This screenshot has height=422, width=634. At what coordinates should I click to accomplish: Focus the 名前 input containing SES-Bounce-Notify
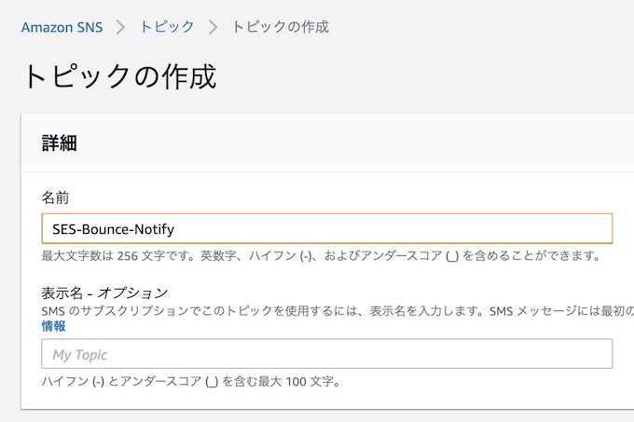coord(326,228)
